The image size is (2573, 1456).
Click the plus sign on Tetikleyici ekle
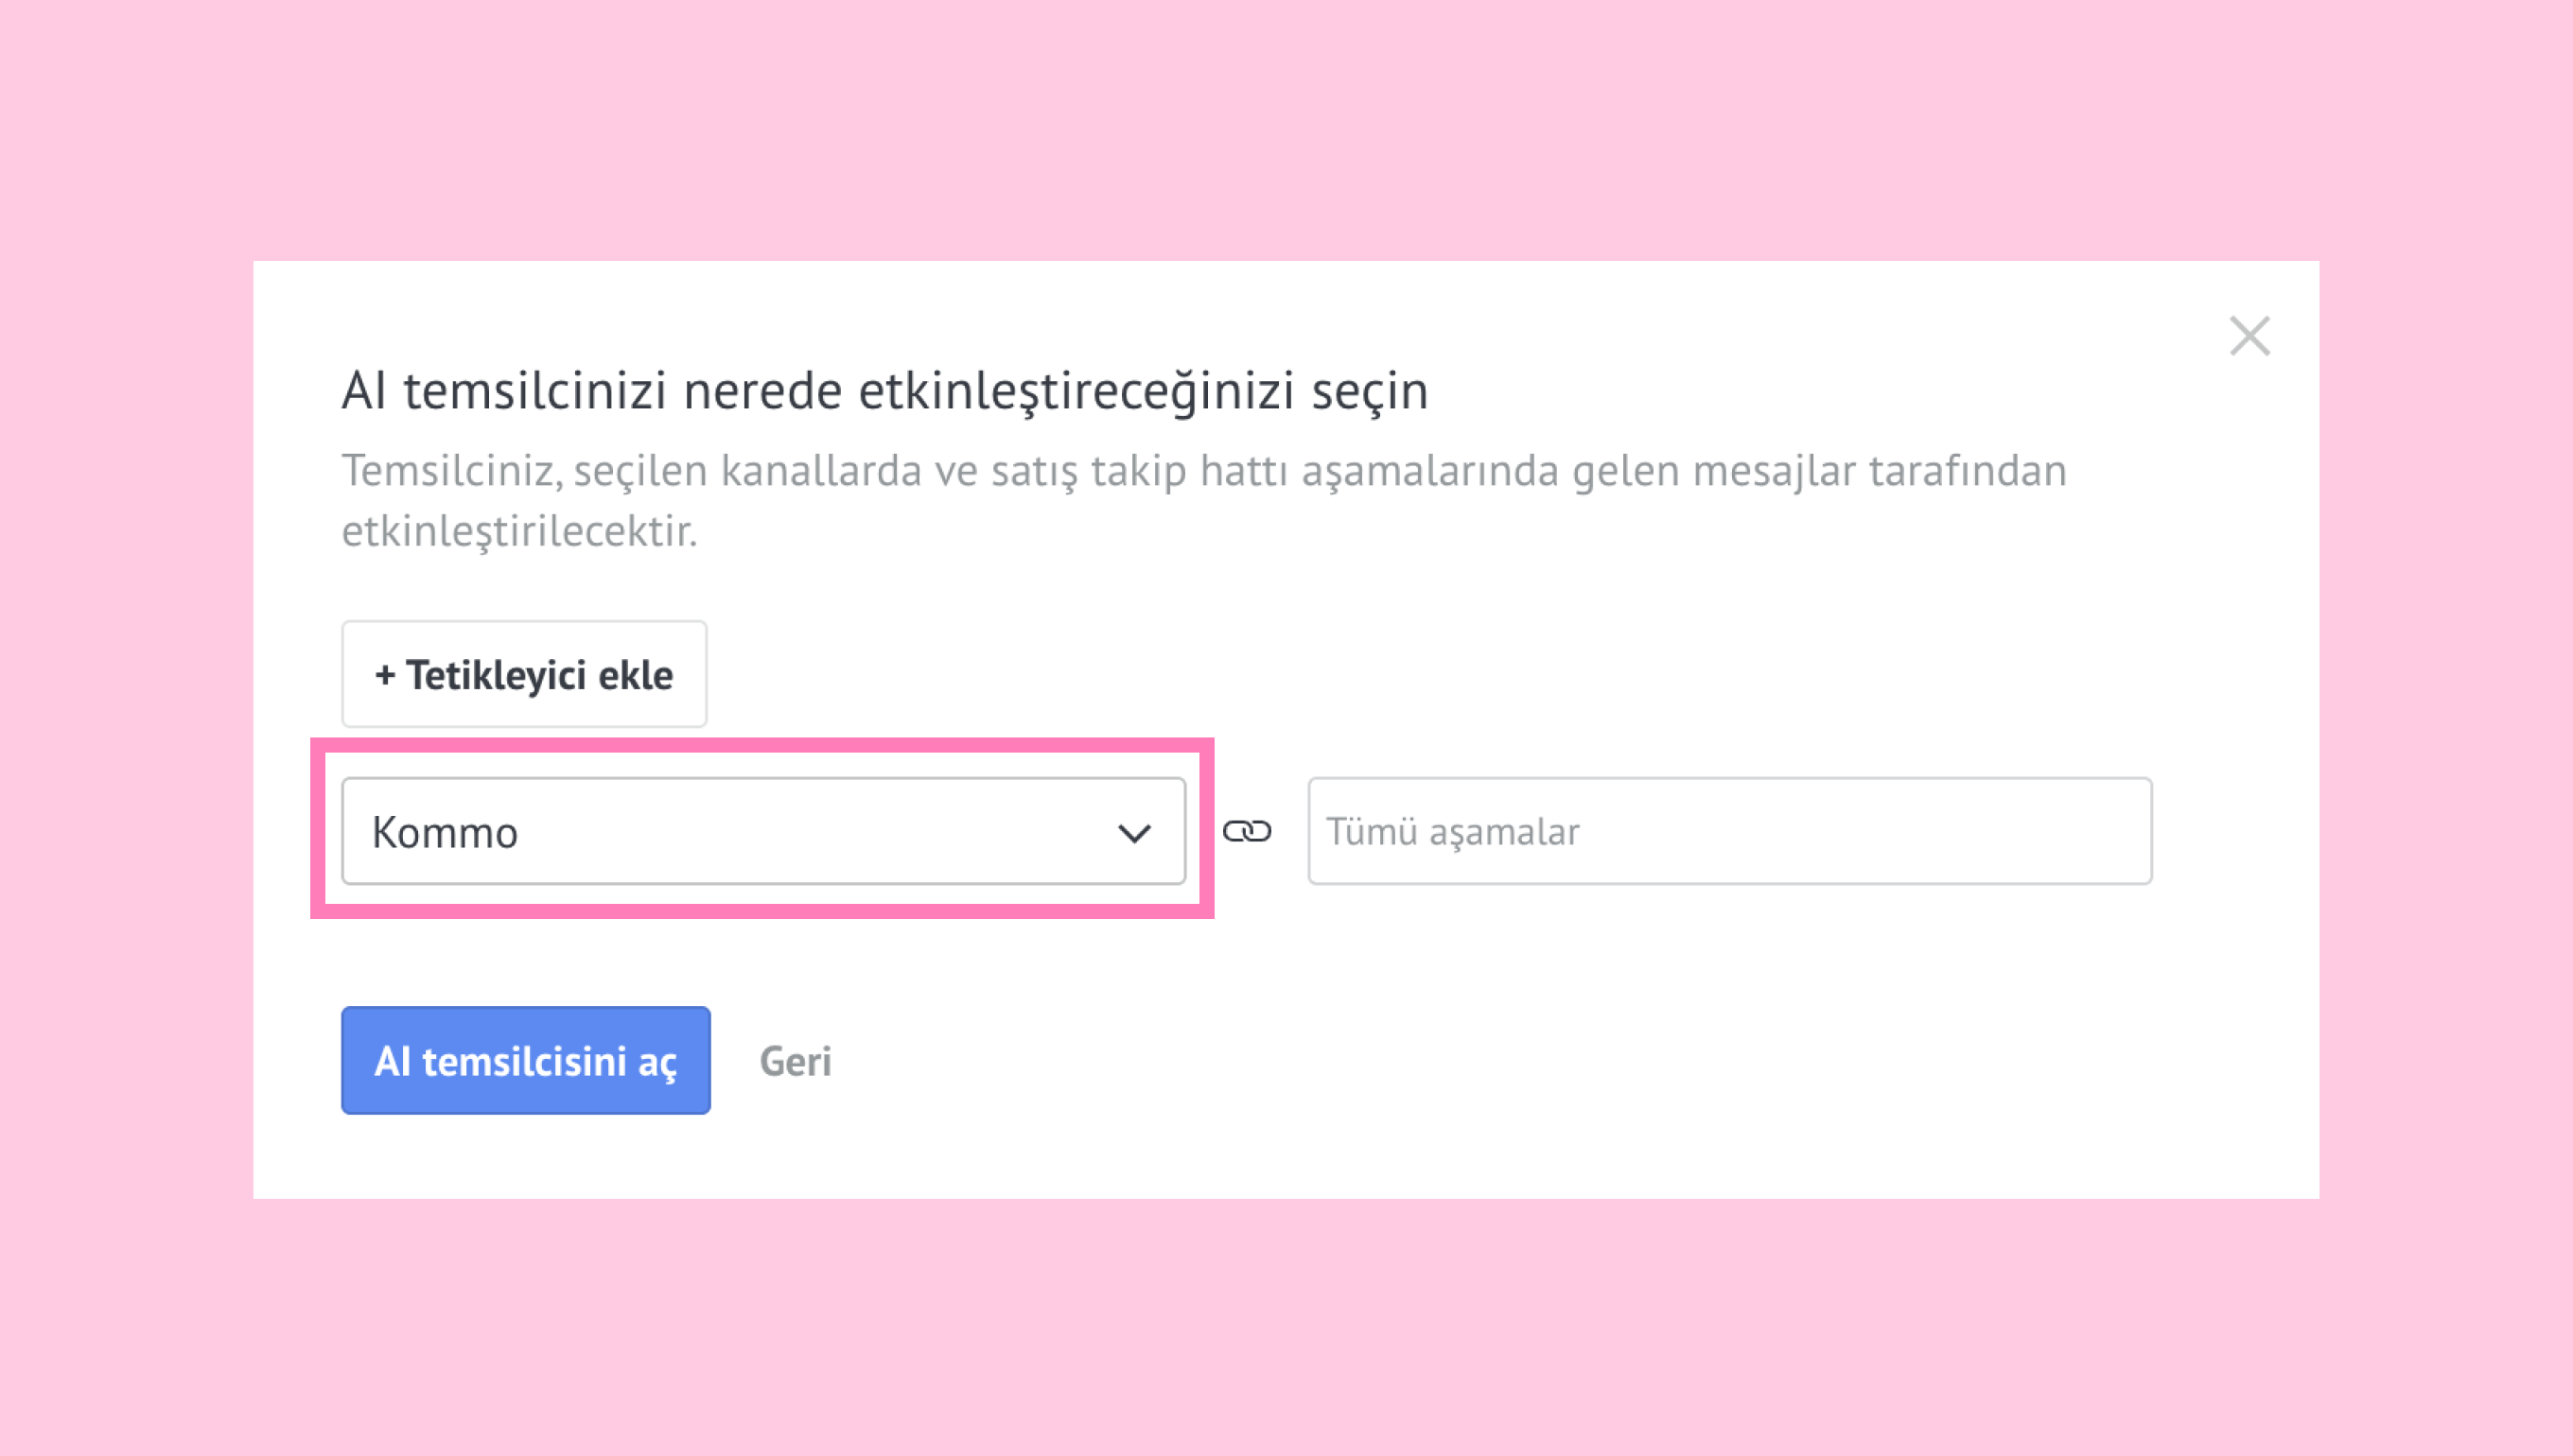384,676
